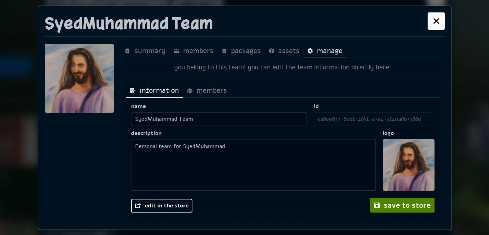Click the logo image under the logo label
Viewport: 489px width, 235px height.
(x=408, y=165)
